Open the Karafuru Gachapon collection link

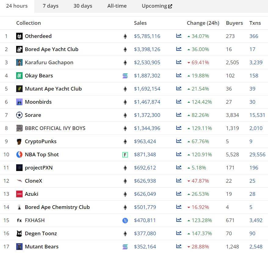49,62
